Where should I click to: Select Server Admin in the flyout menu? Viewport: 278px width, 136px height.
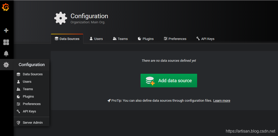point(33,123)
